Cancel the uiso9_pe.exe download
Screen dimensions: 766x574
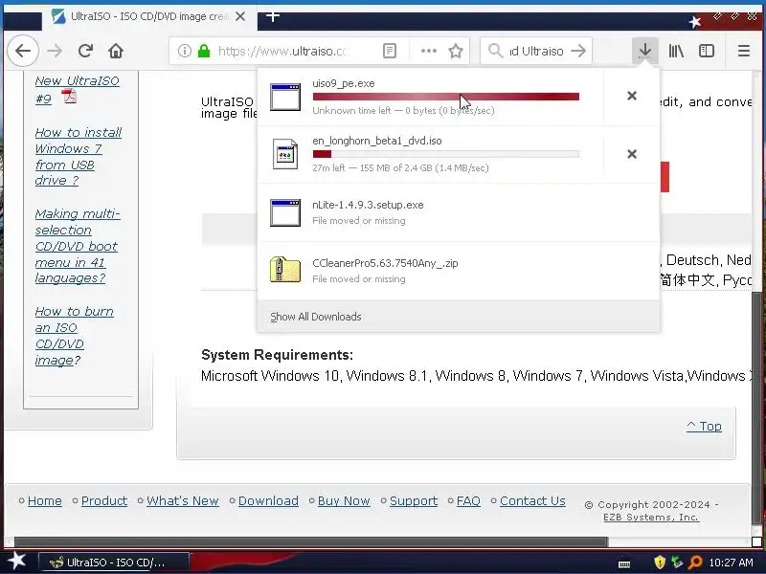632,96
